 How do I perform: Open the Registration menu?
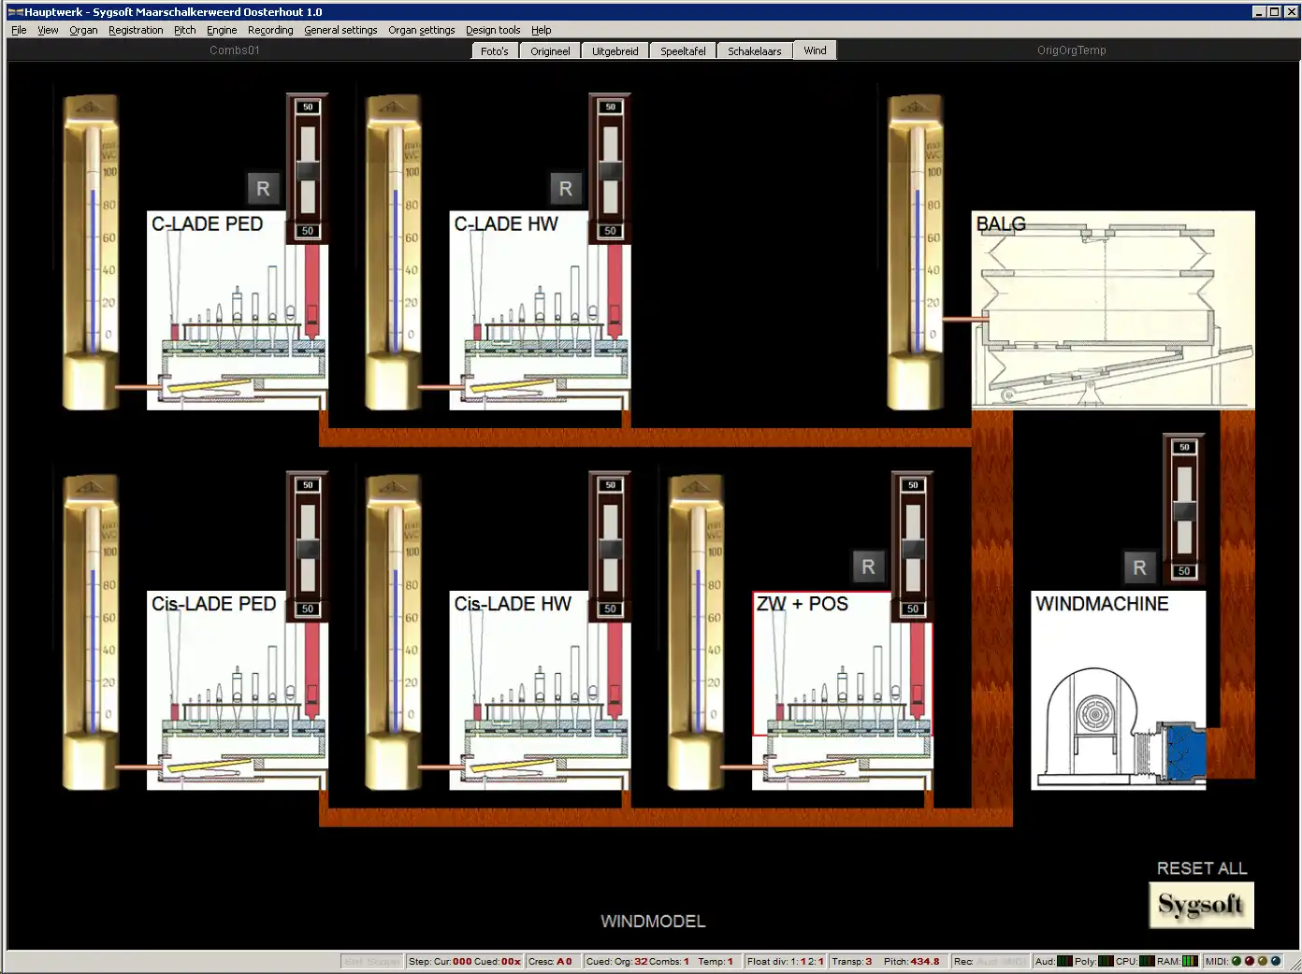click(136, 30)
